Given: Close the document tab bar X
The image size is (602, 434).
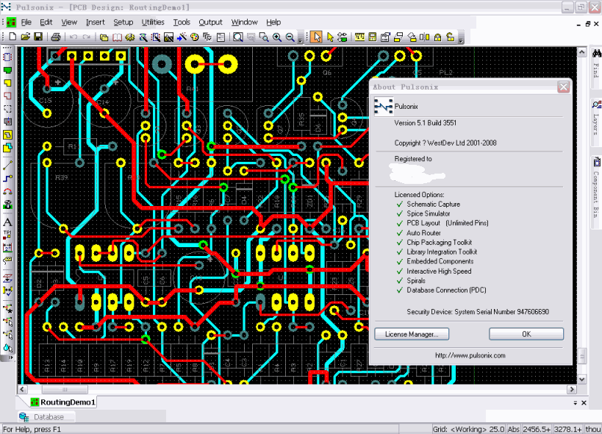Looking at the screenshot, I should click(584, 403).
